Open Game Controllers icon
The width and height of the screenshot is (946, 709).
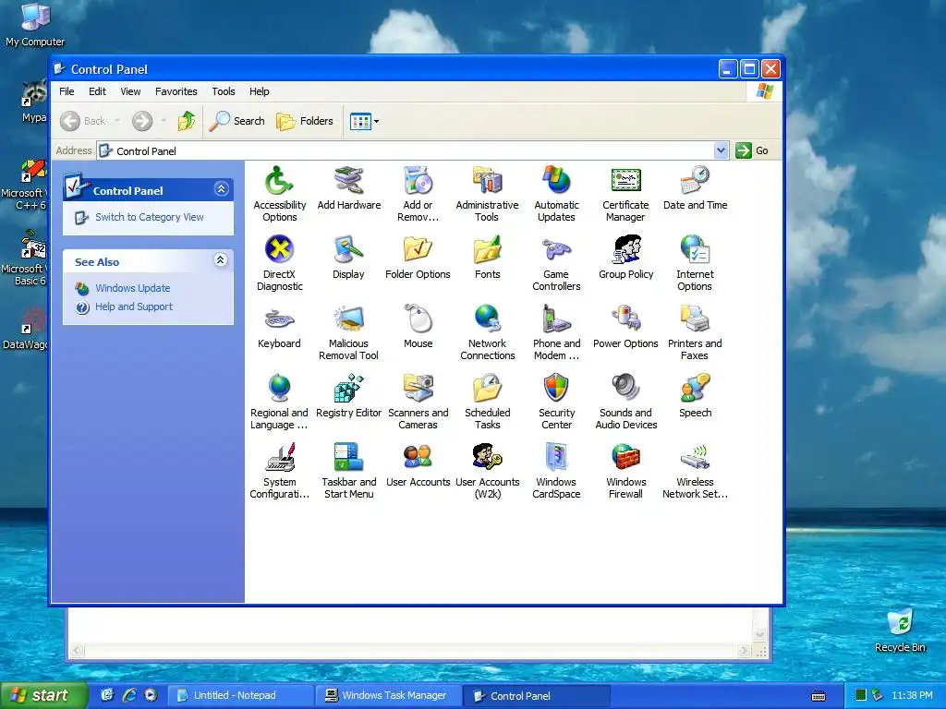click(556, 262)
